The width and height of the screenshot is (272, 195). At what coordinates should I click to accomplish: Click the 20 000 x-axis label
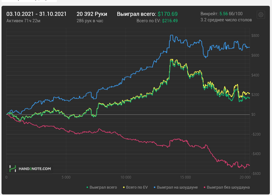[245, 177]
